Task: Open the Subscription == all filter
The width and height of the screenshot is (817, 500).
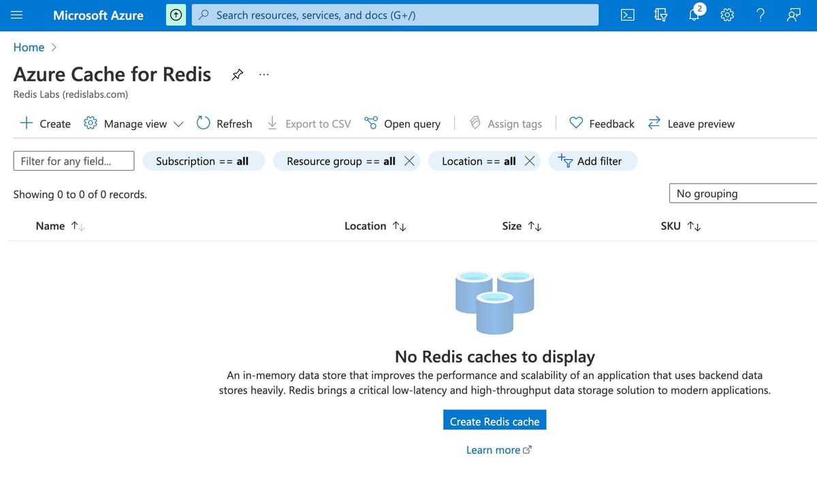Action: (x=204, y=161)
